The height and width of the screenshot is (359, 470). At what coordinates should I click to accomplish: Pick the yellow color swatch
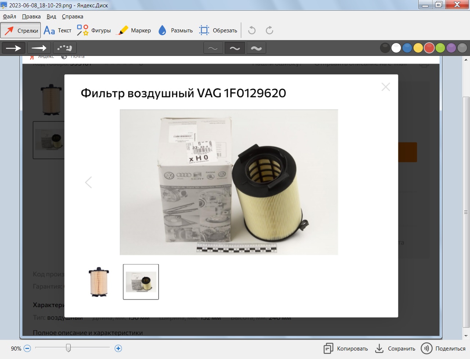(x=418, y=48)
